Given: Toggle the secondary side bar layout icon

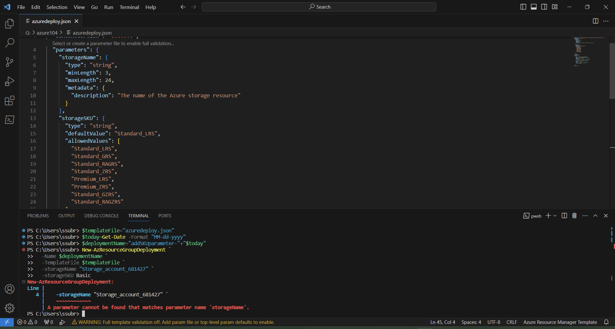Looking at the screenshot, I should 544,7.
